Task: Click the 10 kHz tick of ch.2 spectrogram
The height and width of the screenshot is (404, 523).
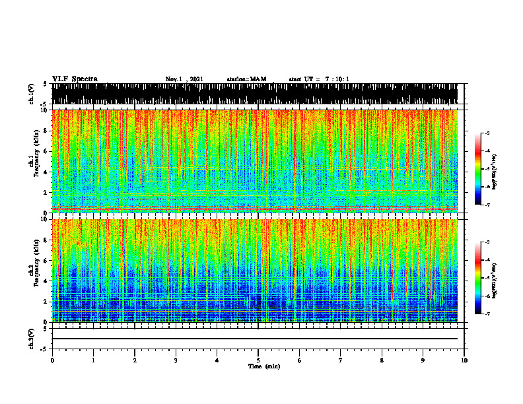Action: tap(46, 219)
